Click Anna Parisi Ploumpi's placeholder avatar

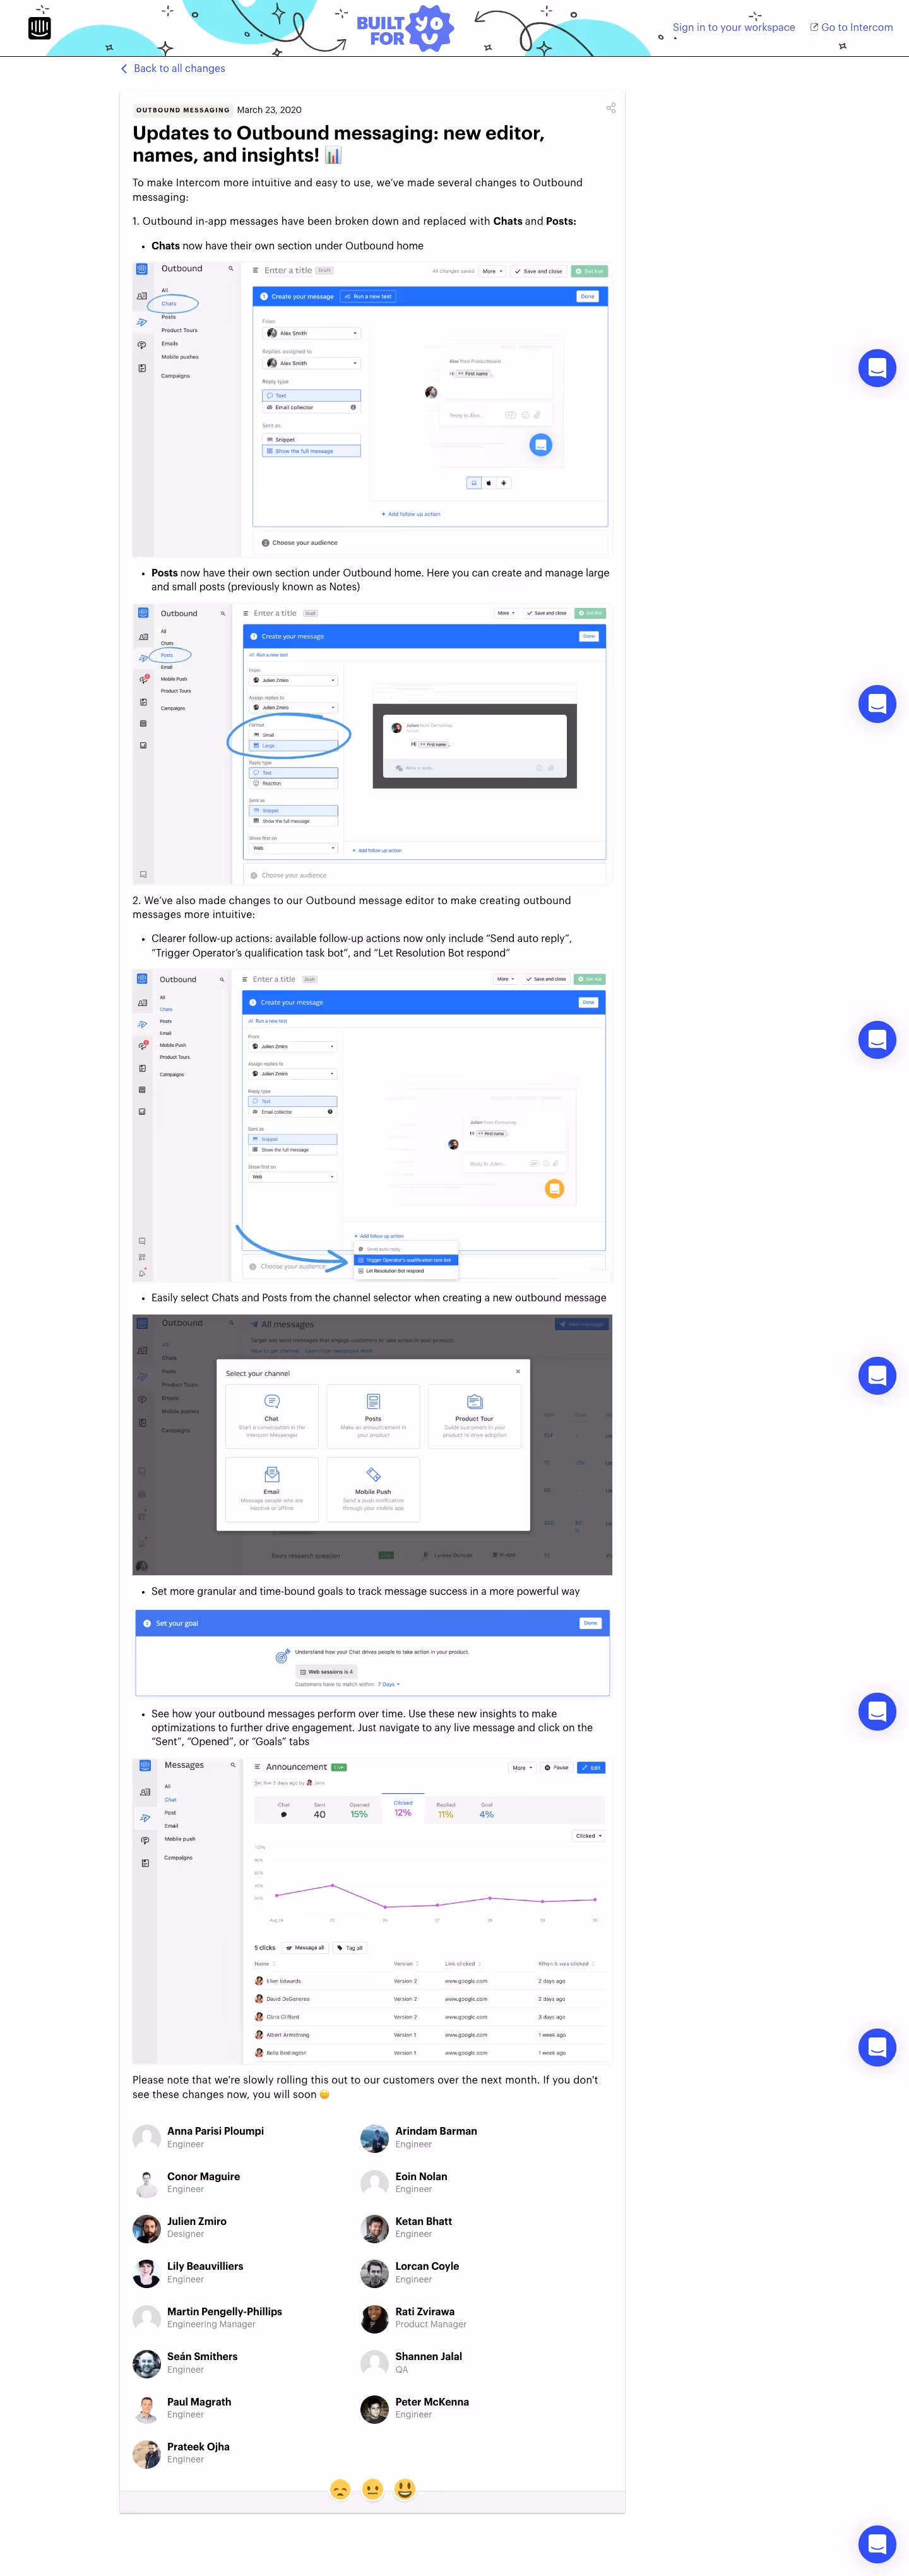click(x=147, y=2138)
